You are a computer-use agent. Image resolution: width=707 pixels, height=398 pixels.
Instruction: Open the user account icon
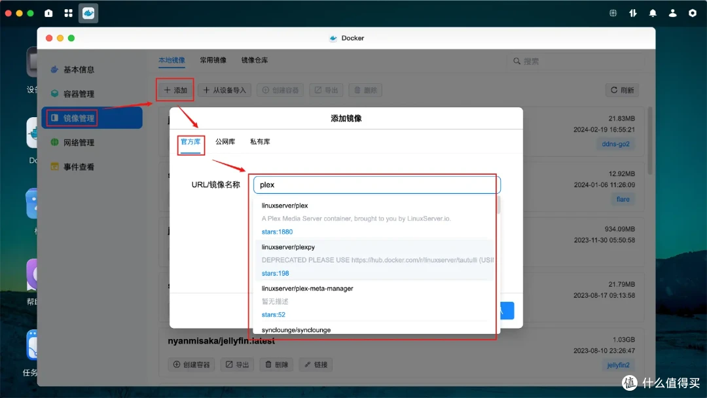pos(672,13)
